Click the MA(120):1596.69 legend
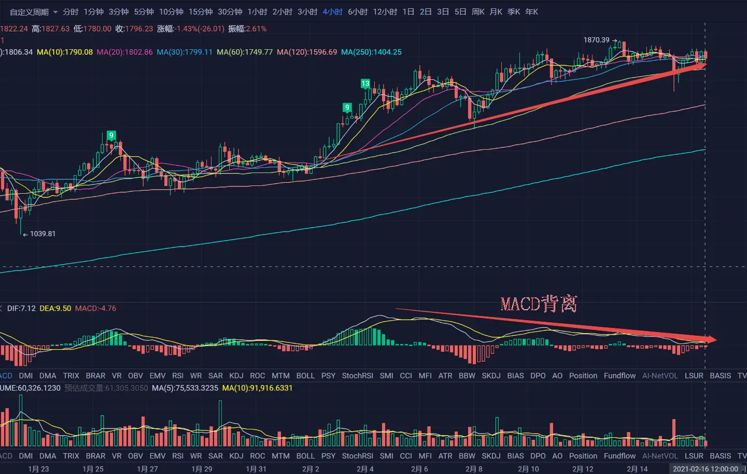Screen dimensions: 747x474 click(x=307, y=52)
